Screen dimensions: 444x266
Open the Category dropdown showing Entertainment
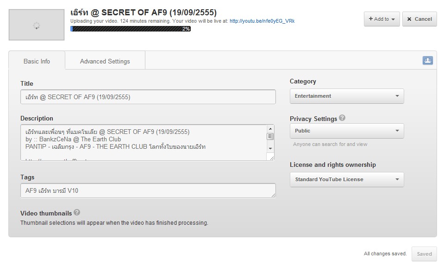[x=347, y=96]
